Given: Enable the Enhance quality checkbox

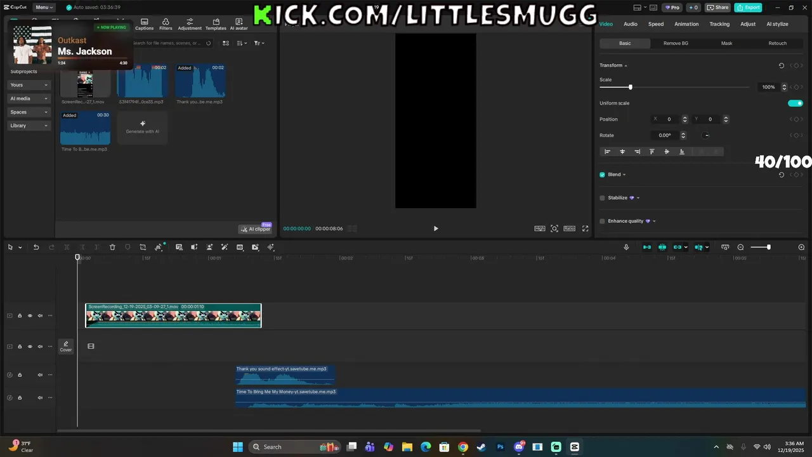Looking at the screenshot, I should (x=602, y=222).
